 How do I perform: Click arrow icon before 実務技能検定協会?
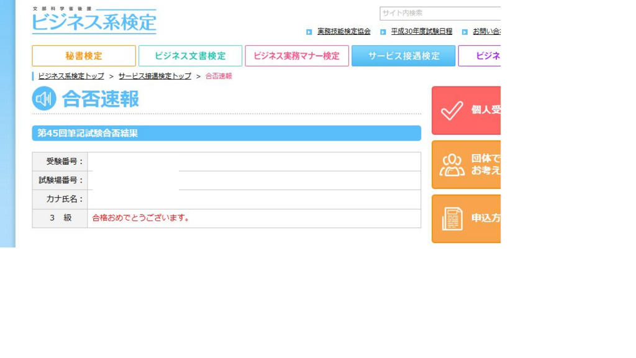[x=309, y=32]
